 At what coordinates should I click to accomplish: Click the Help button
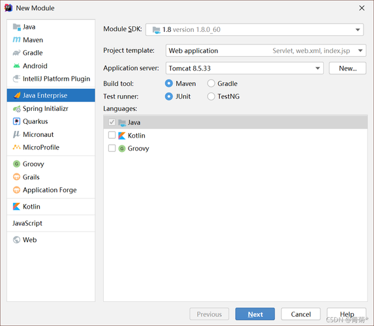coord(347,314)
